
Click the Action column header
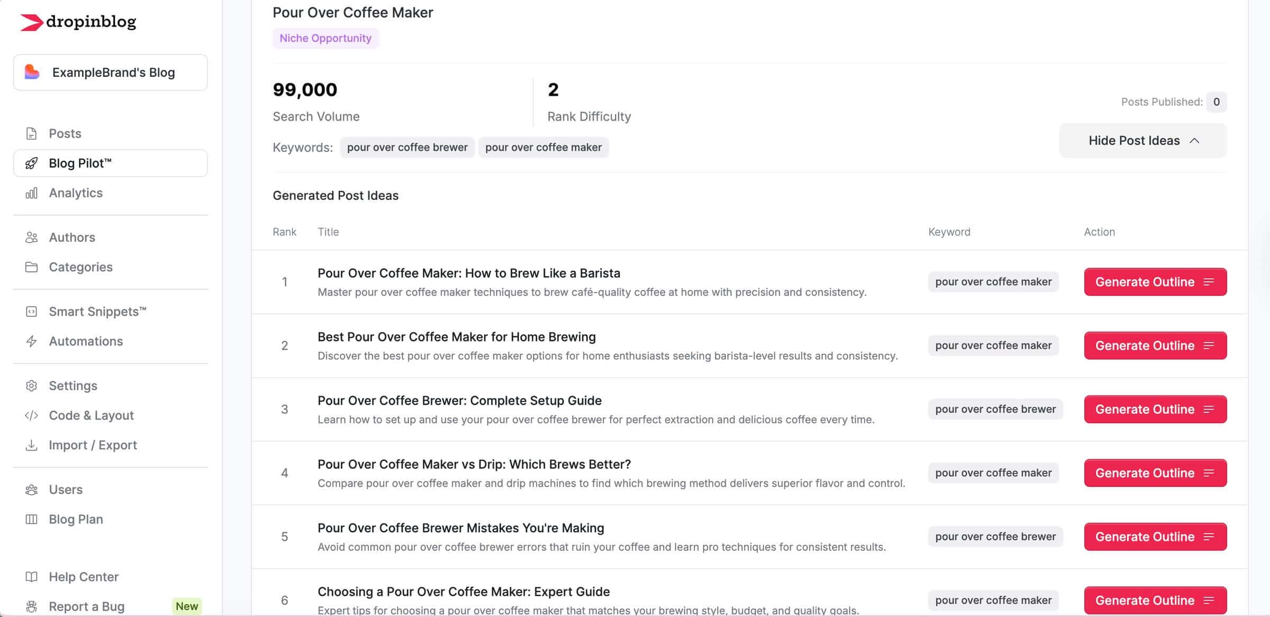(x=1099, y=232)
